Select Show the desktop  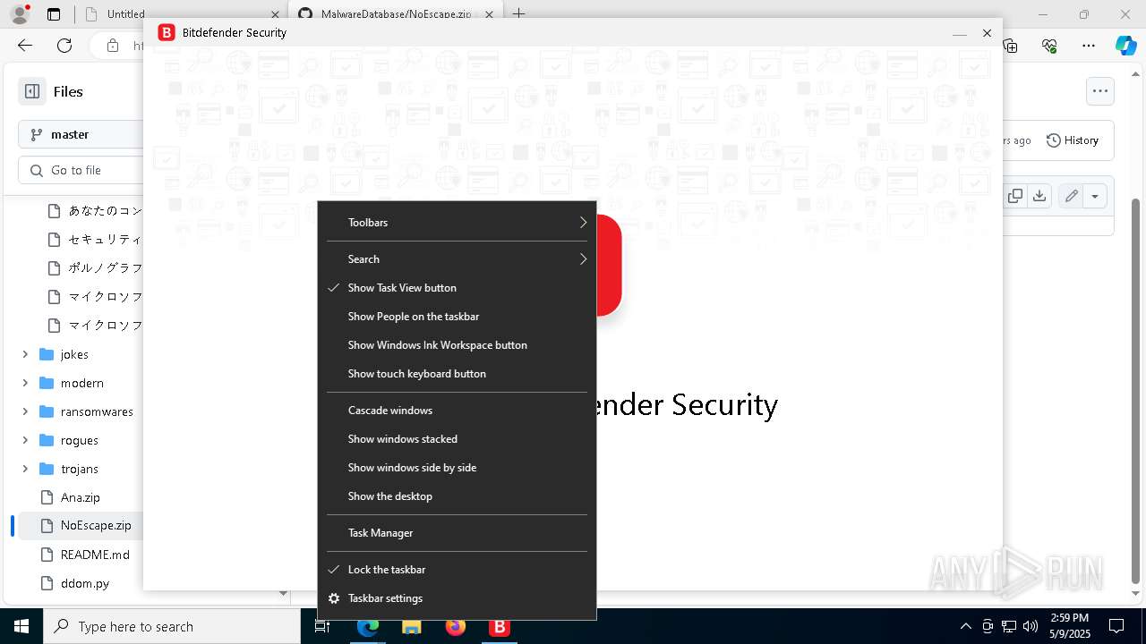(457, 496)
